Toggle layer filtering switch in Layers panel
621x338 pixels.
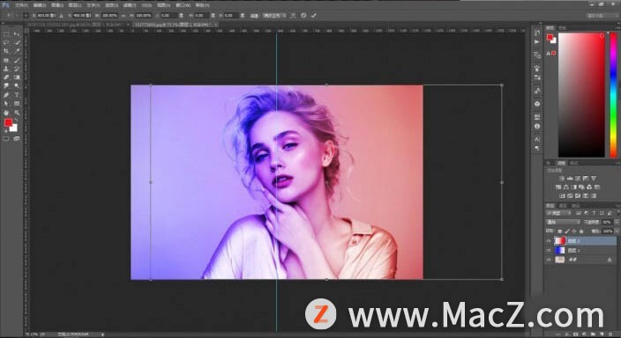(617, 213)
